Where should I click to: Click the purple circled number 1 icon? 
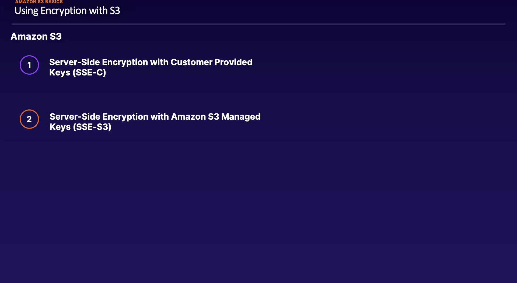tap(29, 65)
